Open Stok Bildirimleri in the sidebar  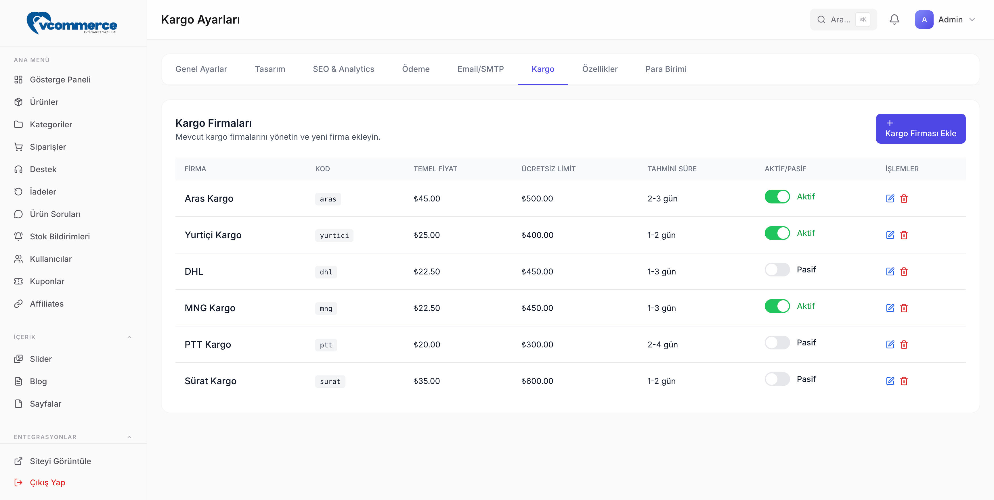(60, 236)
